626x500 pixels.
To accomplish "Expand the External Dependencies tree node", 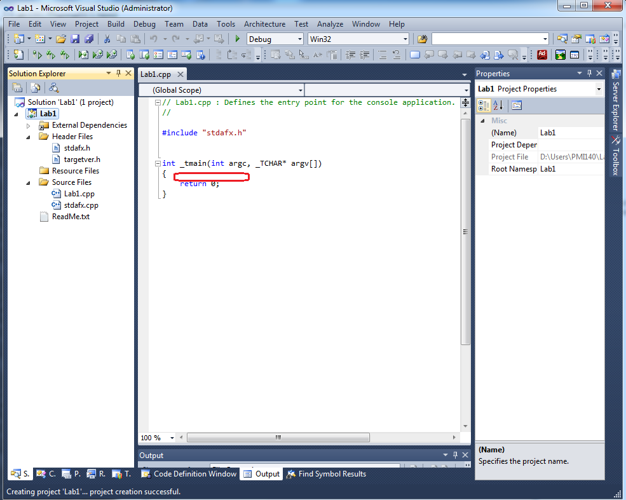I will click(29, 126).
